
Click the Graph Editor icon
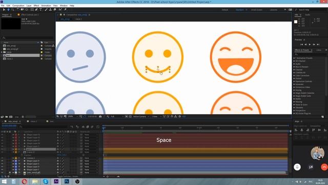tap(98, 127)
